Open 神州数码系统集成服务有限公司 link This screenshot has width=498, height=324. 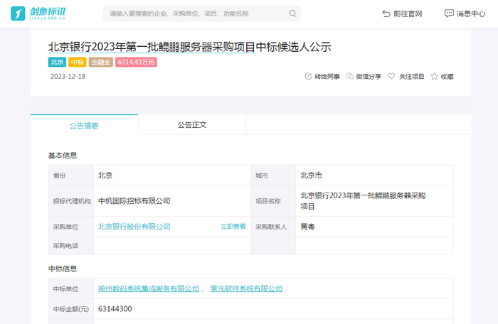(x=149, y=288)
